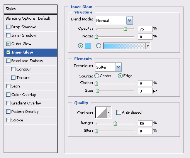This screenshot has width=190, height=158.
Task: Enable the Drop Shadow checkbox
Action: tap(8, 27)
